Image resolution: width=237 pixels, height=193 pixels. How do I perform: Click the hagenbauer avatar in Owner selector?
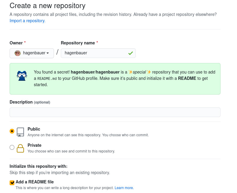18,53
